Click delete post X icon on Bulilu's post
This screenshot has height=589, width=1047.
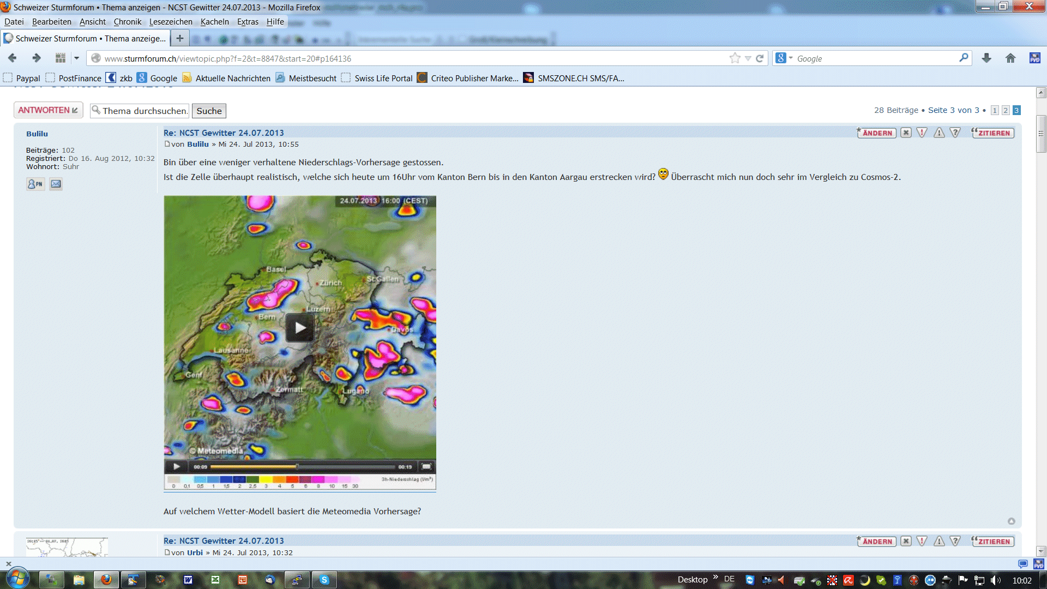coord(906,133)
